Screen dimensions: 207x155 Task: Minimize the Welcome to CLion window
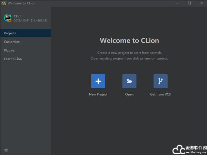(177, 3)
